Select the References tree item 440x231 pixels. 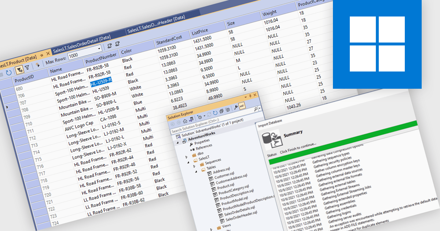(203, 146)
